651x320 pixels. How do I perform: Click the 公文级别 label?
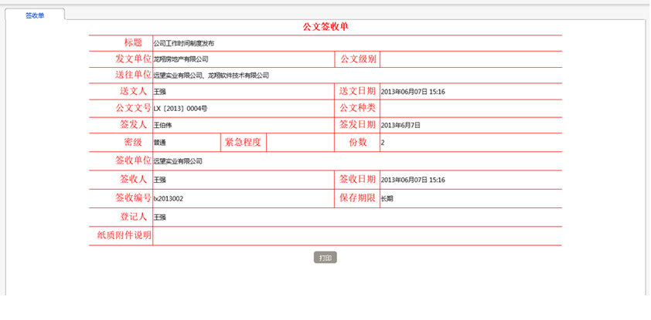tap(358, 59)
